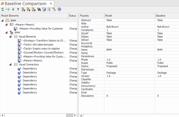Click the Scope property row
This screenshot has width=179, height=117.
pyautogui.click(x=129, y=63)
